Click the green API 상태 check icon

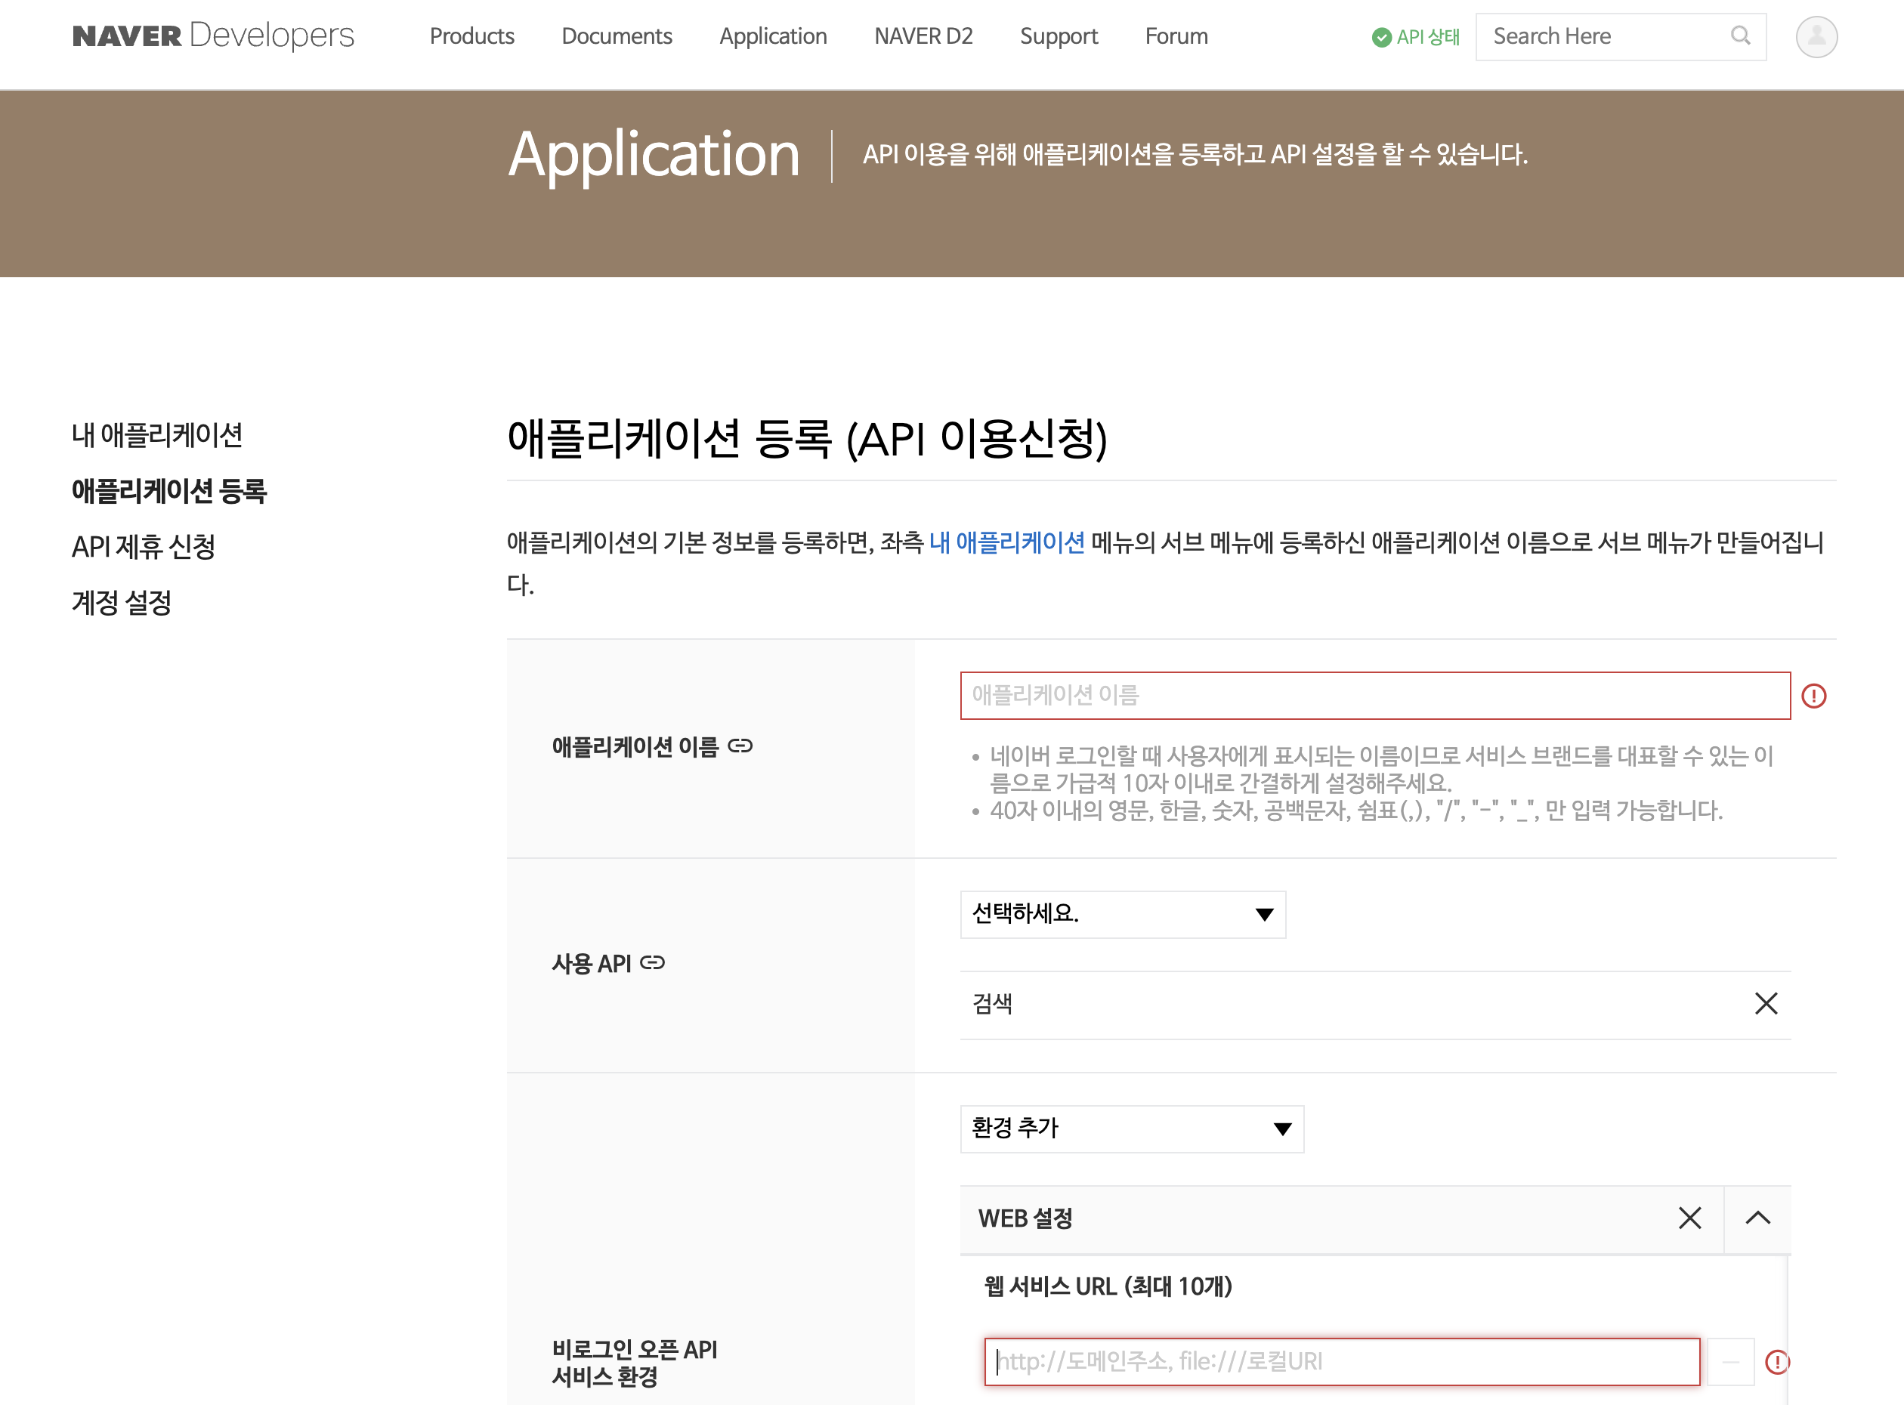[x=1381, y=38]
